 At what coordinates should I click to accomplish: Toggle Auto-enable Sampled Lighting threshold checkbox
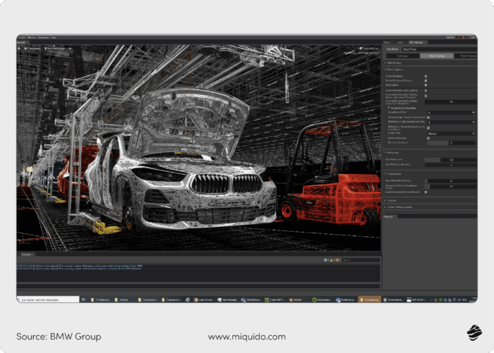[x=426, y=96]
